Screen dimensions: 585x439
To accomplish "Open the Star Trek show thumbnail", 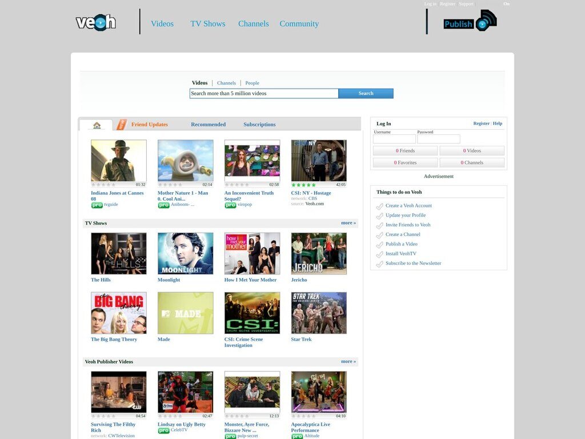I will (319, 313).
